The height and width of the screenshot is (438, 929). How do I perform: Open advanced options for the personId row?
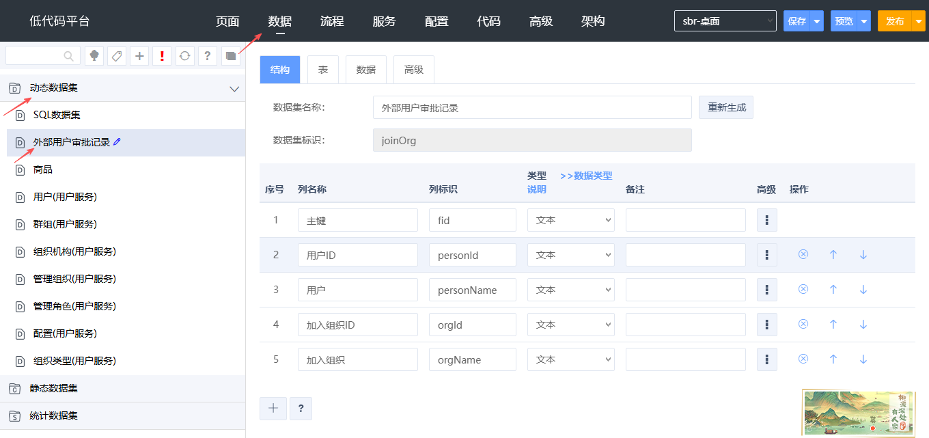[x=766, y=255]
